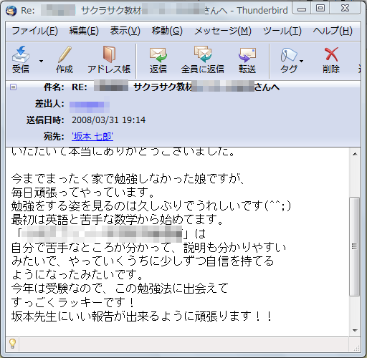Click the 受信 (Get Mail) icon
This screenshot has width=367, height=358.
click(21, 54)
